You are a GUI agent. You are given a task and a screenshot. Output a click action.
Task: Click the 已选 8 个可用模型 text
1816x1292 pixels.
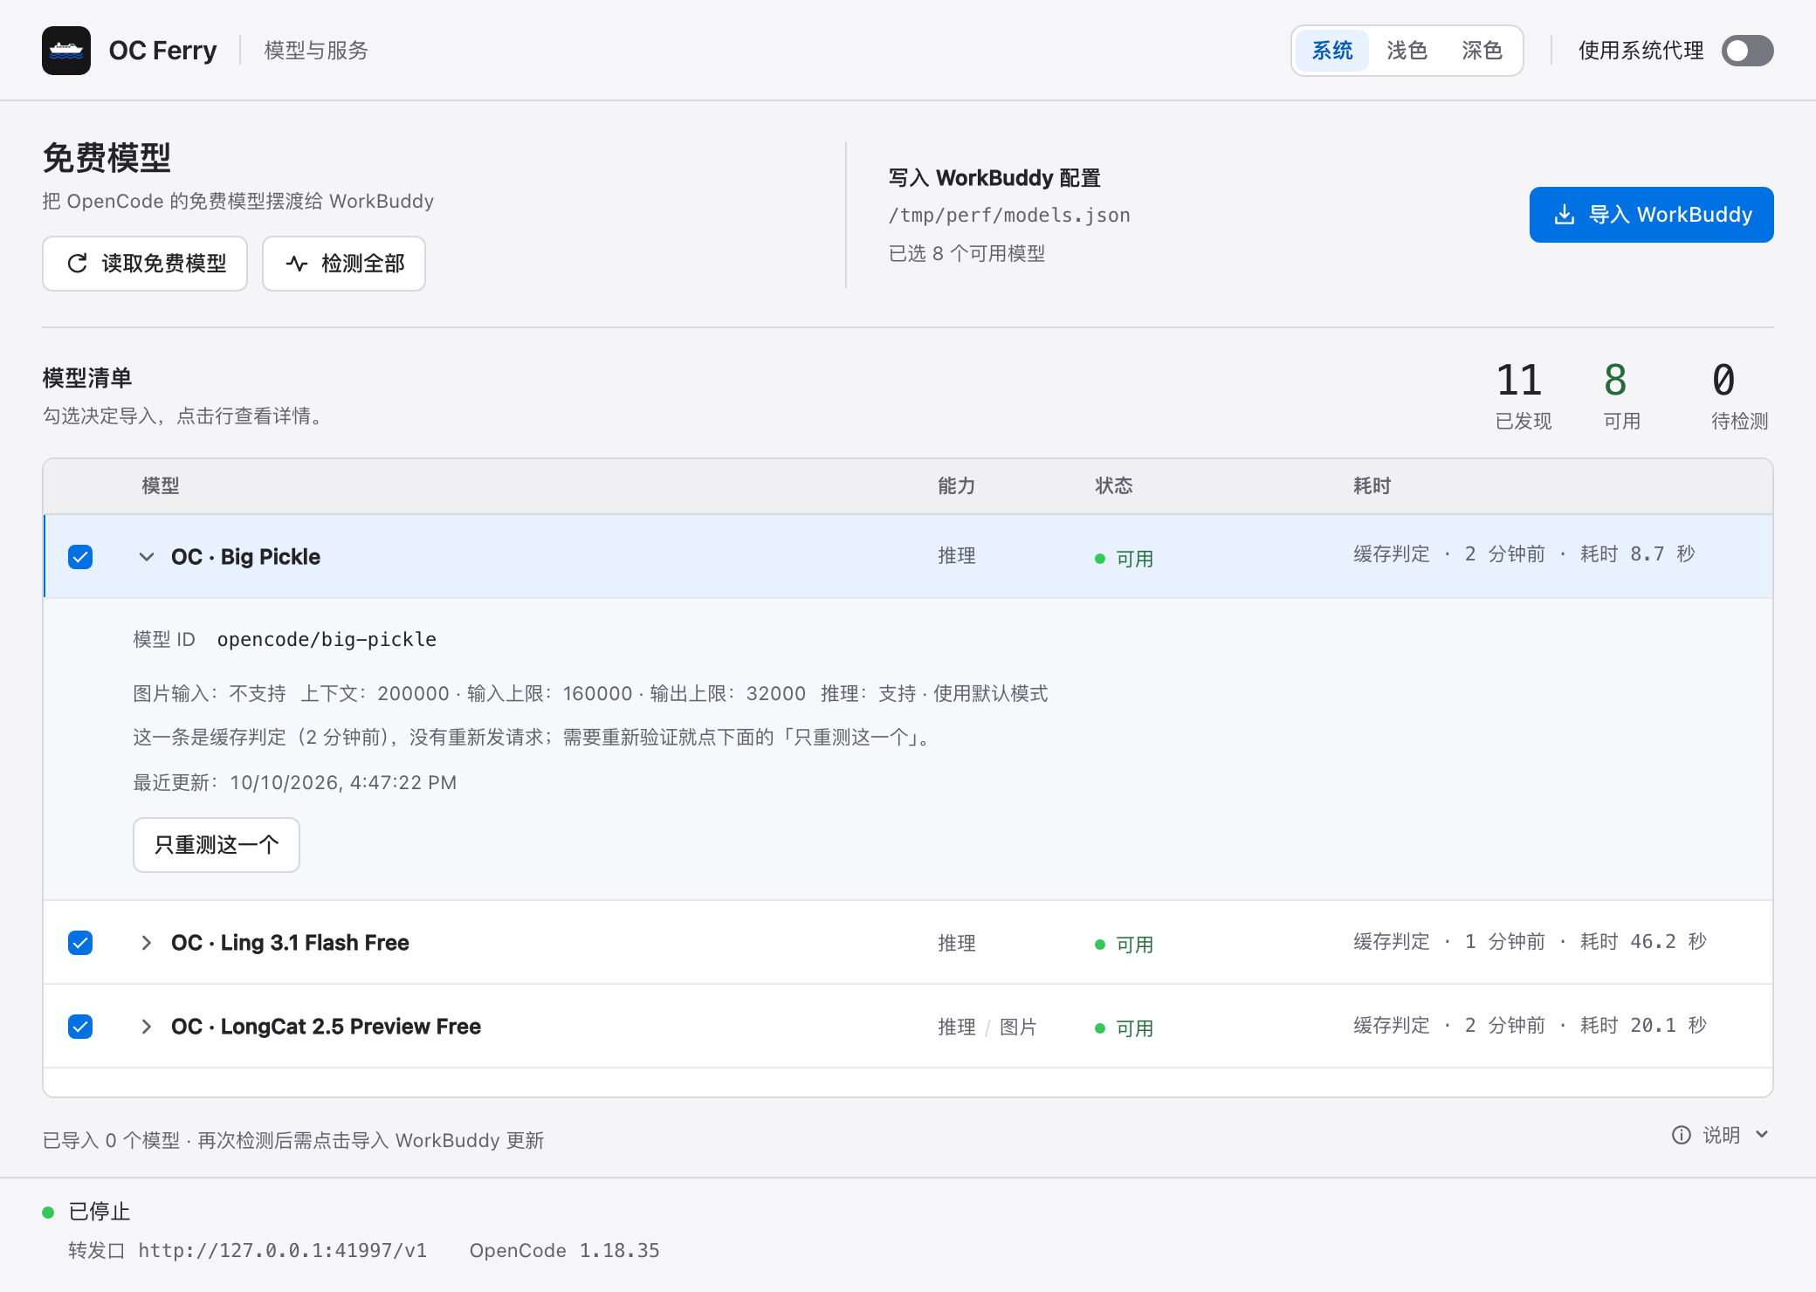(x=966, y=254)
